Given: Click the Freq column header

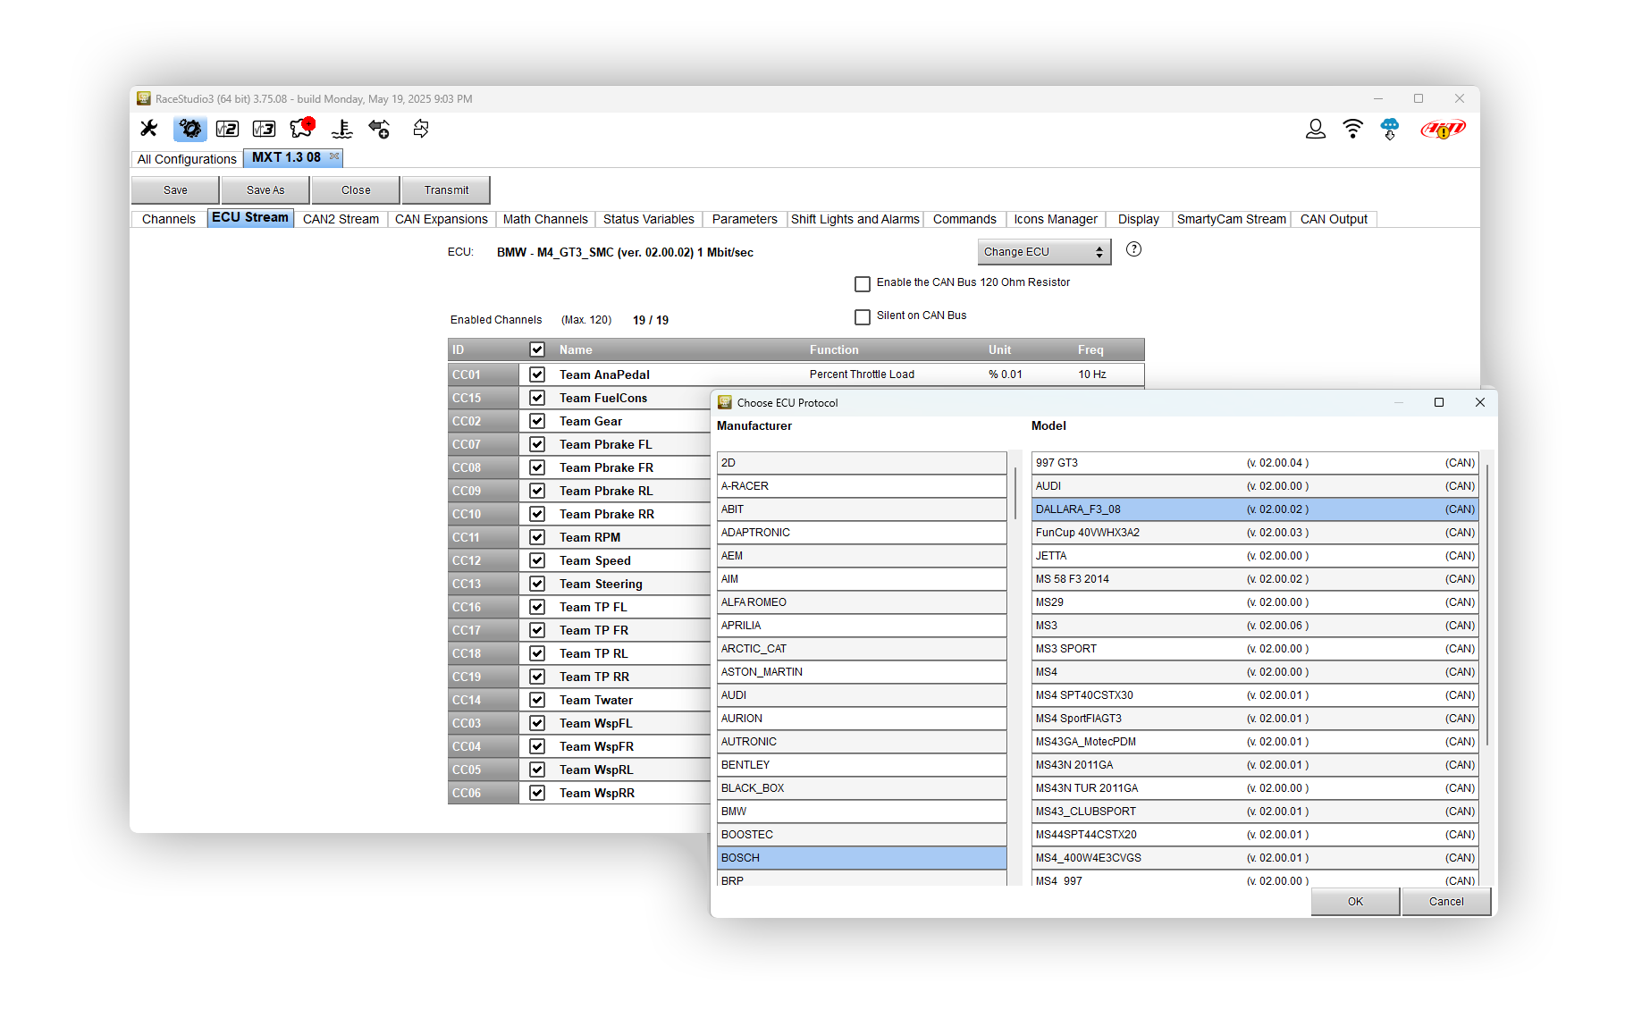Looking at the screenshot, I should tap(1090, 350).
